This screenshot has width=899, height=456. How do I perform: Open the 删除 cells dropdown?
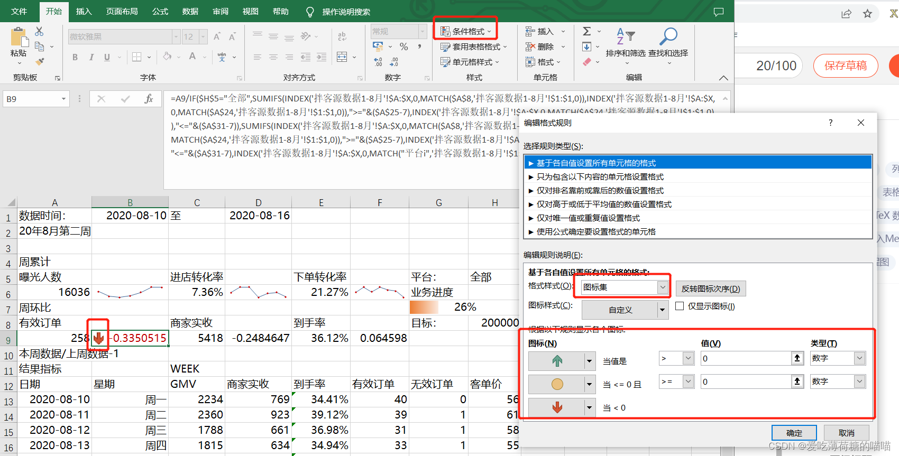545,47
